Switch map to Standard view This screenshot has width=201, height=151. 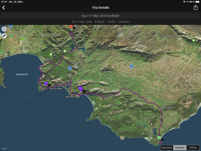tap(166, 148)
